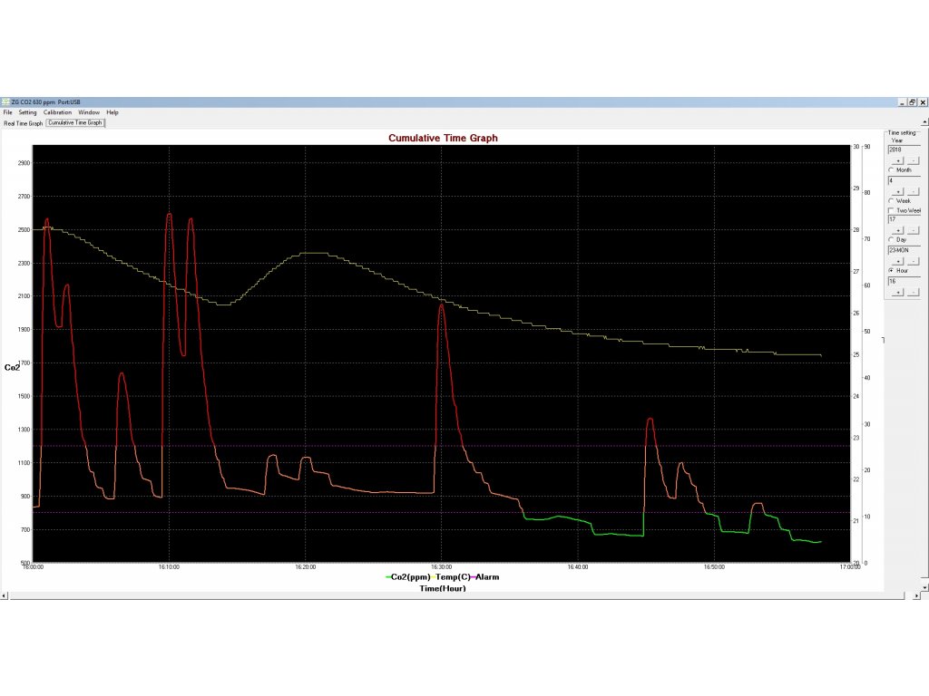The width and height of the screenshot is (929, 696).
Task: Enable the Two Week checkbox
Action: (891, 210)
